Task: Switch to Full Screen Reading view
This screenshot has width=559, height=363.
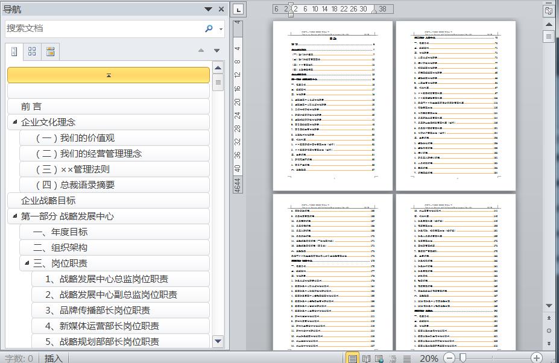Action: click(366, 358)
